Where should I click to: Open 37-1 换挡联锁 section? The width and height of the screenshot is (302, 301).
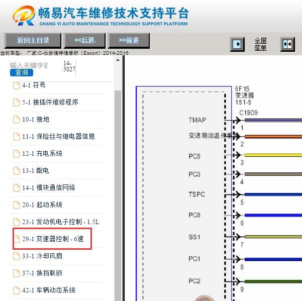(42, 273)
